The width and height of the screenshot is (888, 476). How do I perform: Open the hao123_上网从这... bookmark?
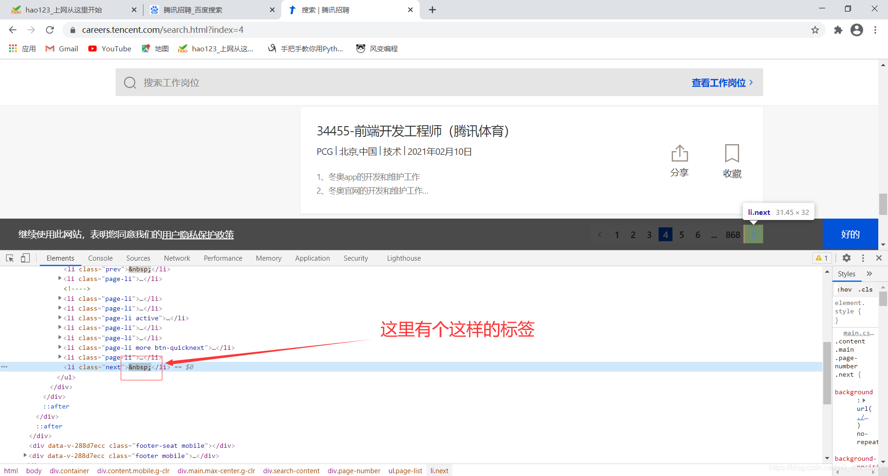216,49
